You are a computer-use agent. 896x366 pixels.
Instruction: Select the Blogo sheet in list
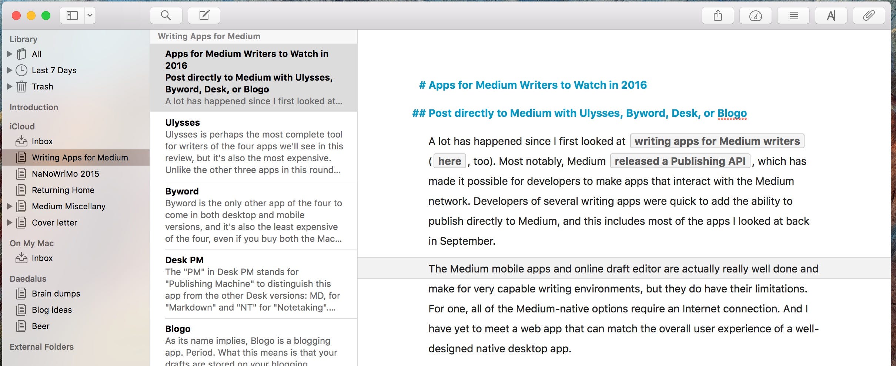tap(254, 343)
